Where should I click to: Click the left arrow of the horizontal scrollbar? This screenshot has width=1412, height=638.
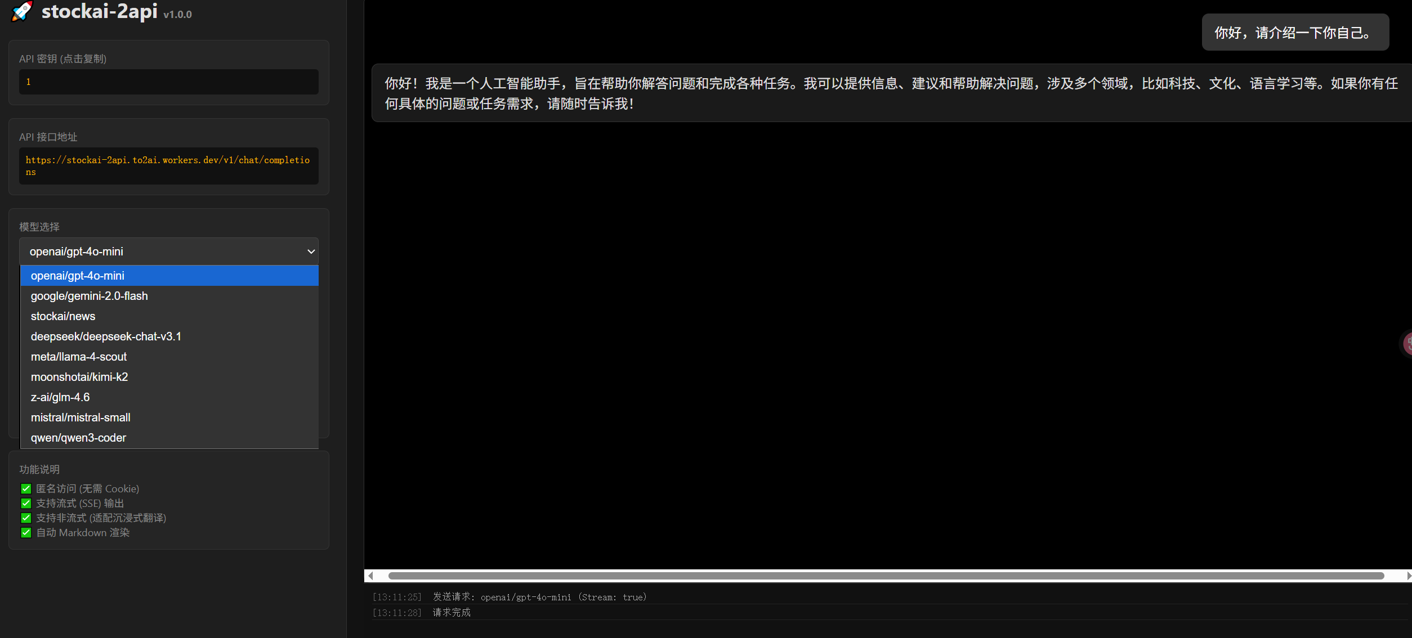[371, 576]
